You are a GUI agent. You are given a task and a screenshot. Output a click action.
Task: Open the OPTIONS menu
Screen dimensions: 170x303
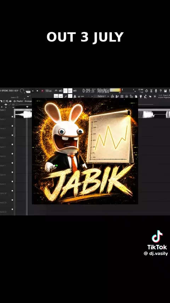5,90
